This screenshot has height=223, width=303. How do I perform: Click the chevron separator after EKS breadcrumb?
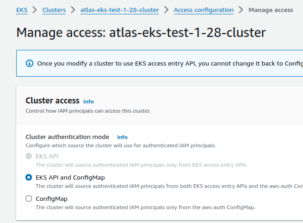[35, 10]
